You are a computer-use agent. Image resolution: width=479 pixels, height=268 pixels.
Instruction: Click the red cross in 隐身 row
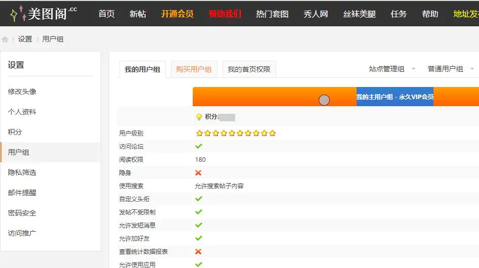[x=198, y=173]
